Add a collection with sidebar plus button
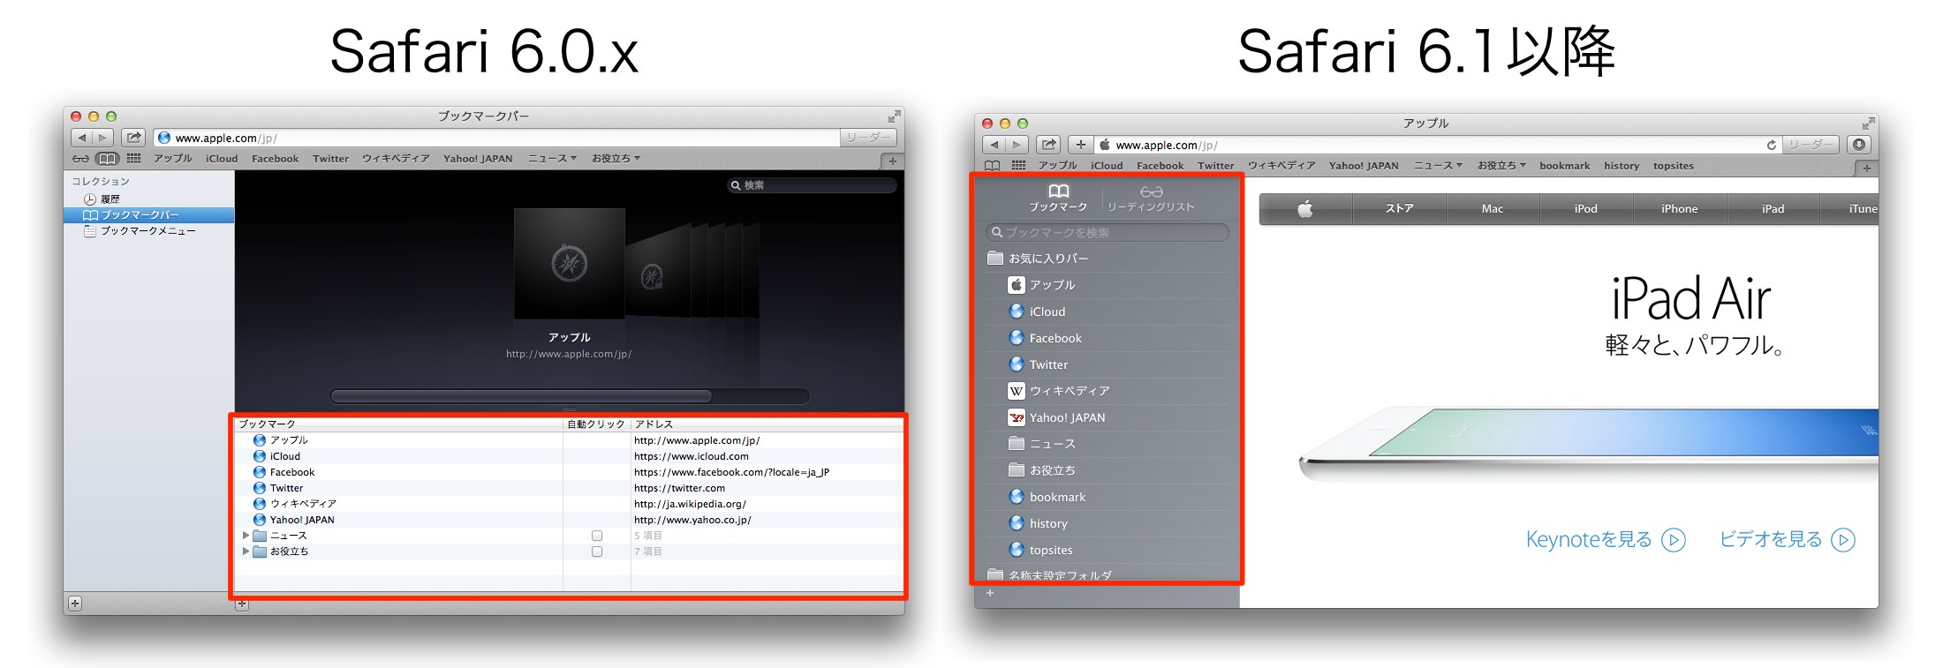Viewport: 1943px width, 668px height. [75, 604]
